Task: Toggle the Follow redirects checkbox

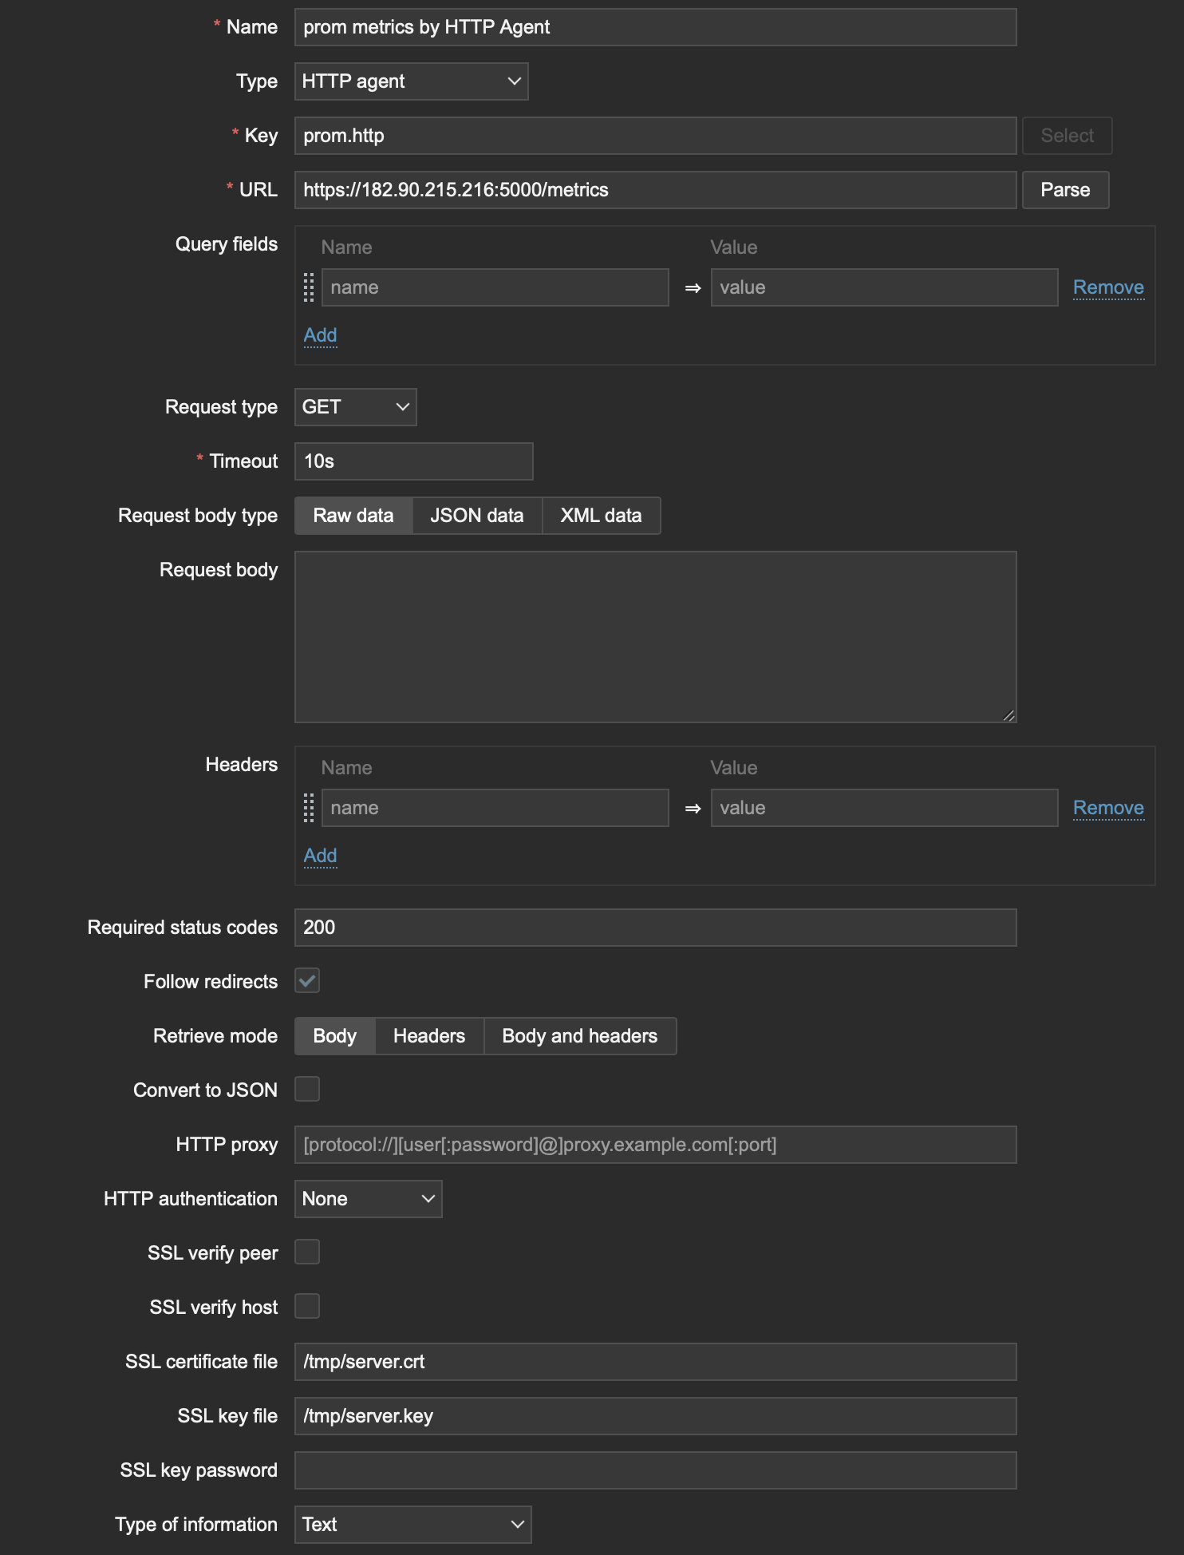Action: [307, 981]
